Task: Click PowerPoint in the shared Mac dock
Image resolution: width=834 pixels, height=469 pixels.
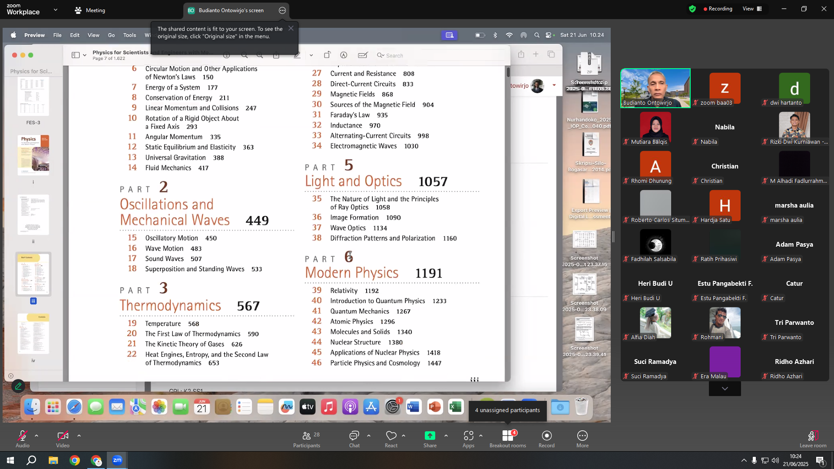Action: pyautogui.click(x=435, y=407)
